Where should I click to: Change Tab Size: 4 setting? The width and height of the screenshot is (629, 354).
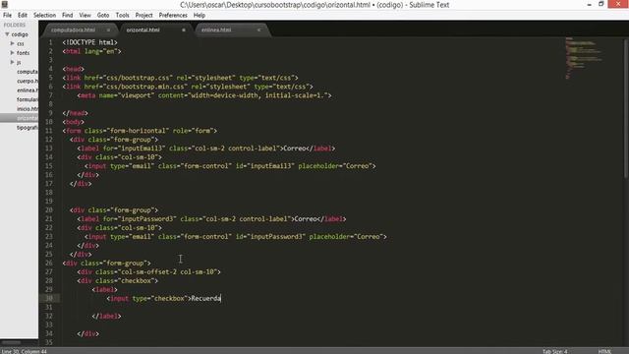point(554,351)
